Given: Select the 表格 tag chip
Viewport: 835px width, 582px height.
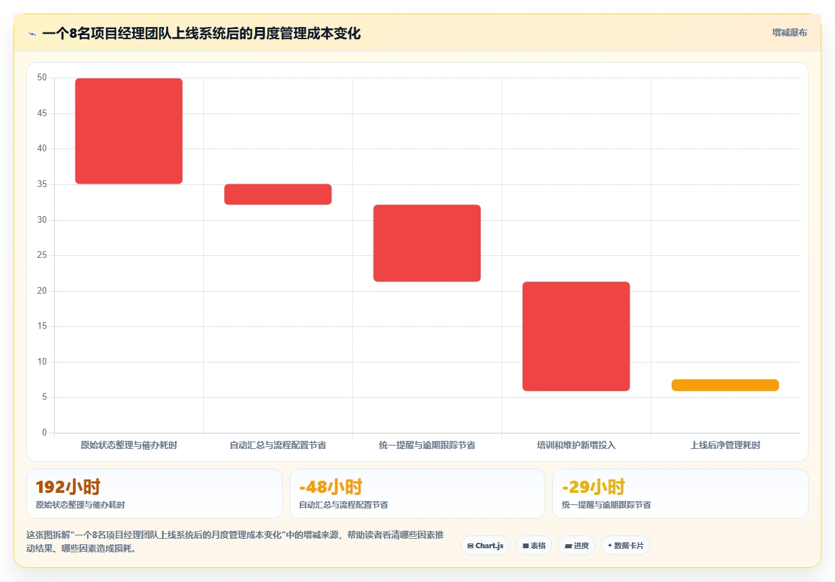Looking at the screenshot, I should (534, 546).
